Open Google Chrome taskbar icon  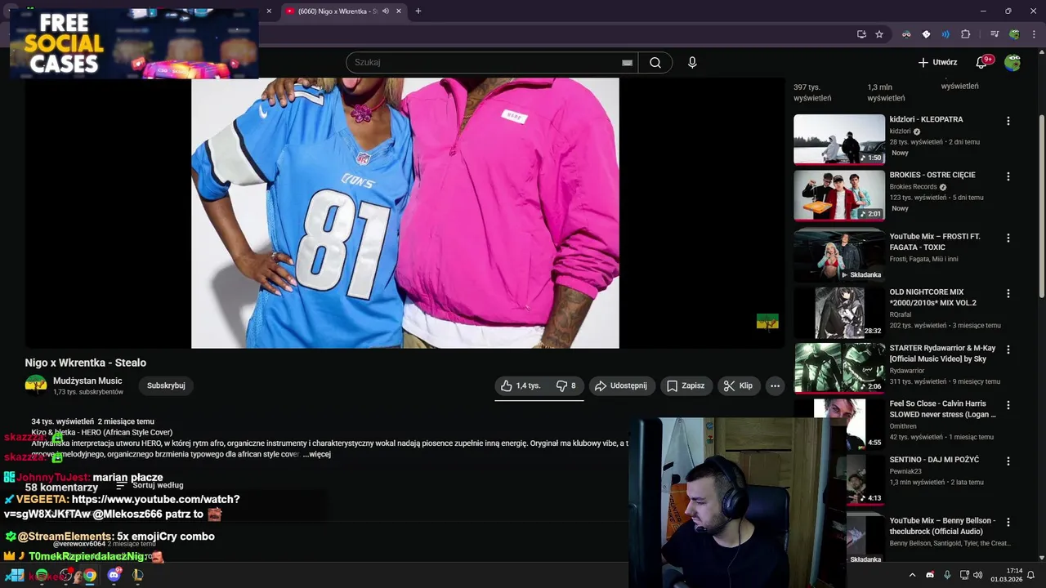[x=90, y=575]
